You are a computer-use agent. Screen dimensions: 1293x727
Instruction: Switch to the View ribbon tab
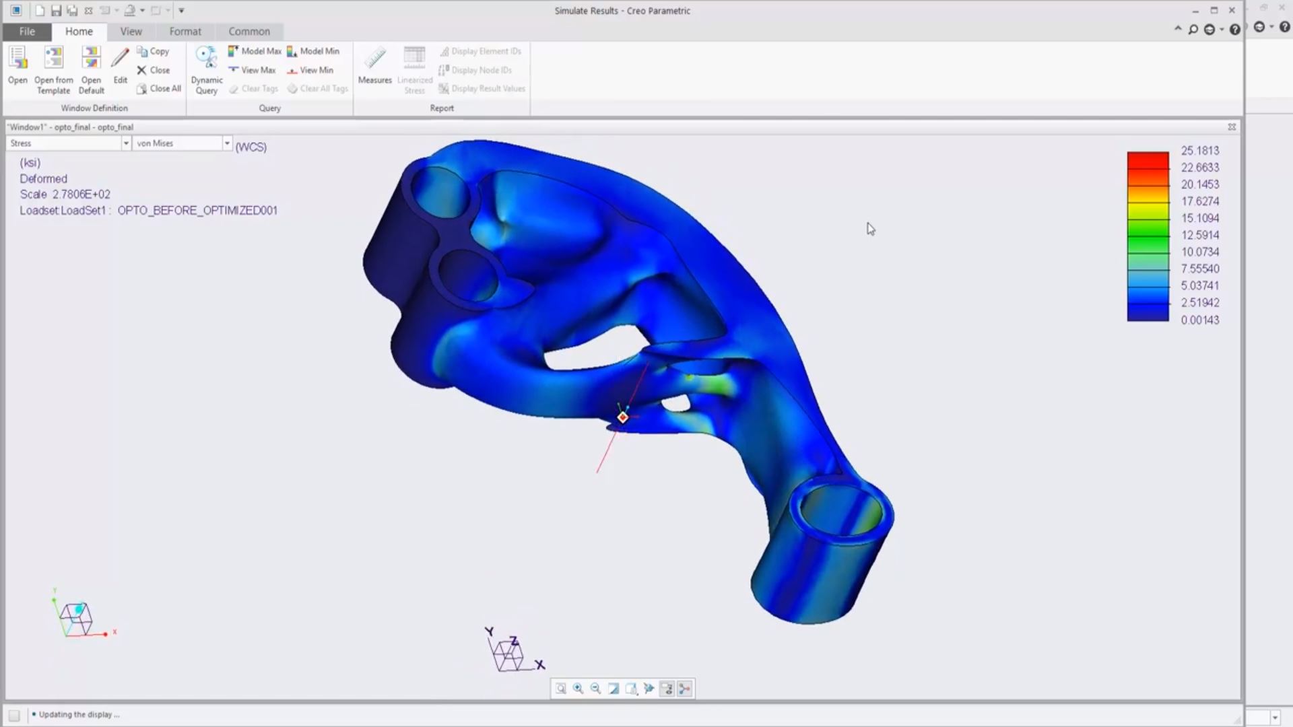(131, 32)
